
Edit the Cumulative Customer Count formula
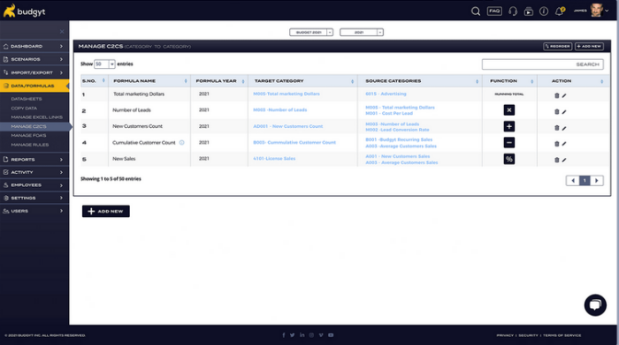564,144
